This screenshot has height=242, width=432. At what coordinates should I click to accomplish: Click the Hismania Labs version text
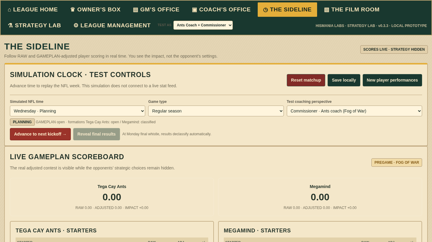coord(371,26)
